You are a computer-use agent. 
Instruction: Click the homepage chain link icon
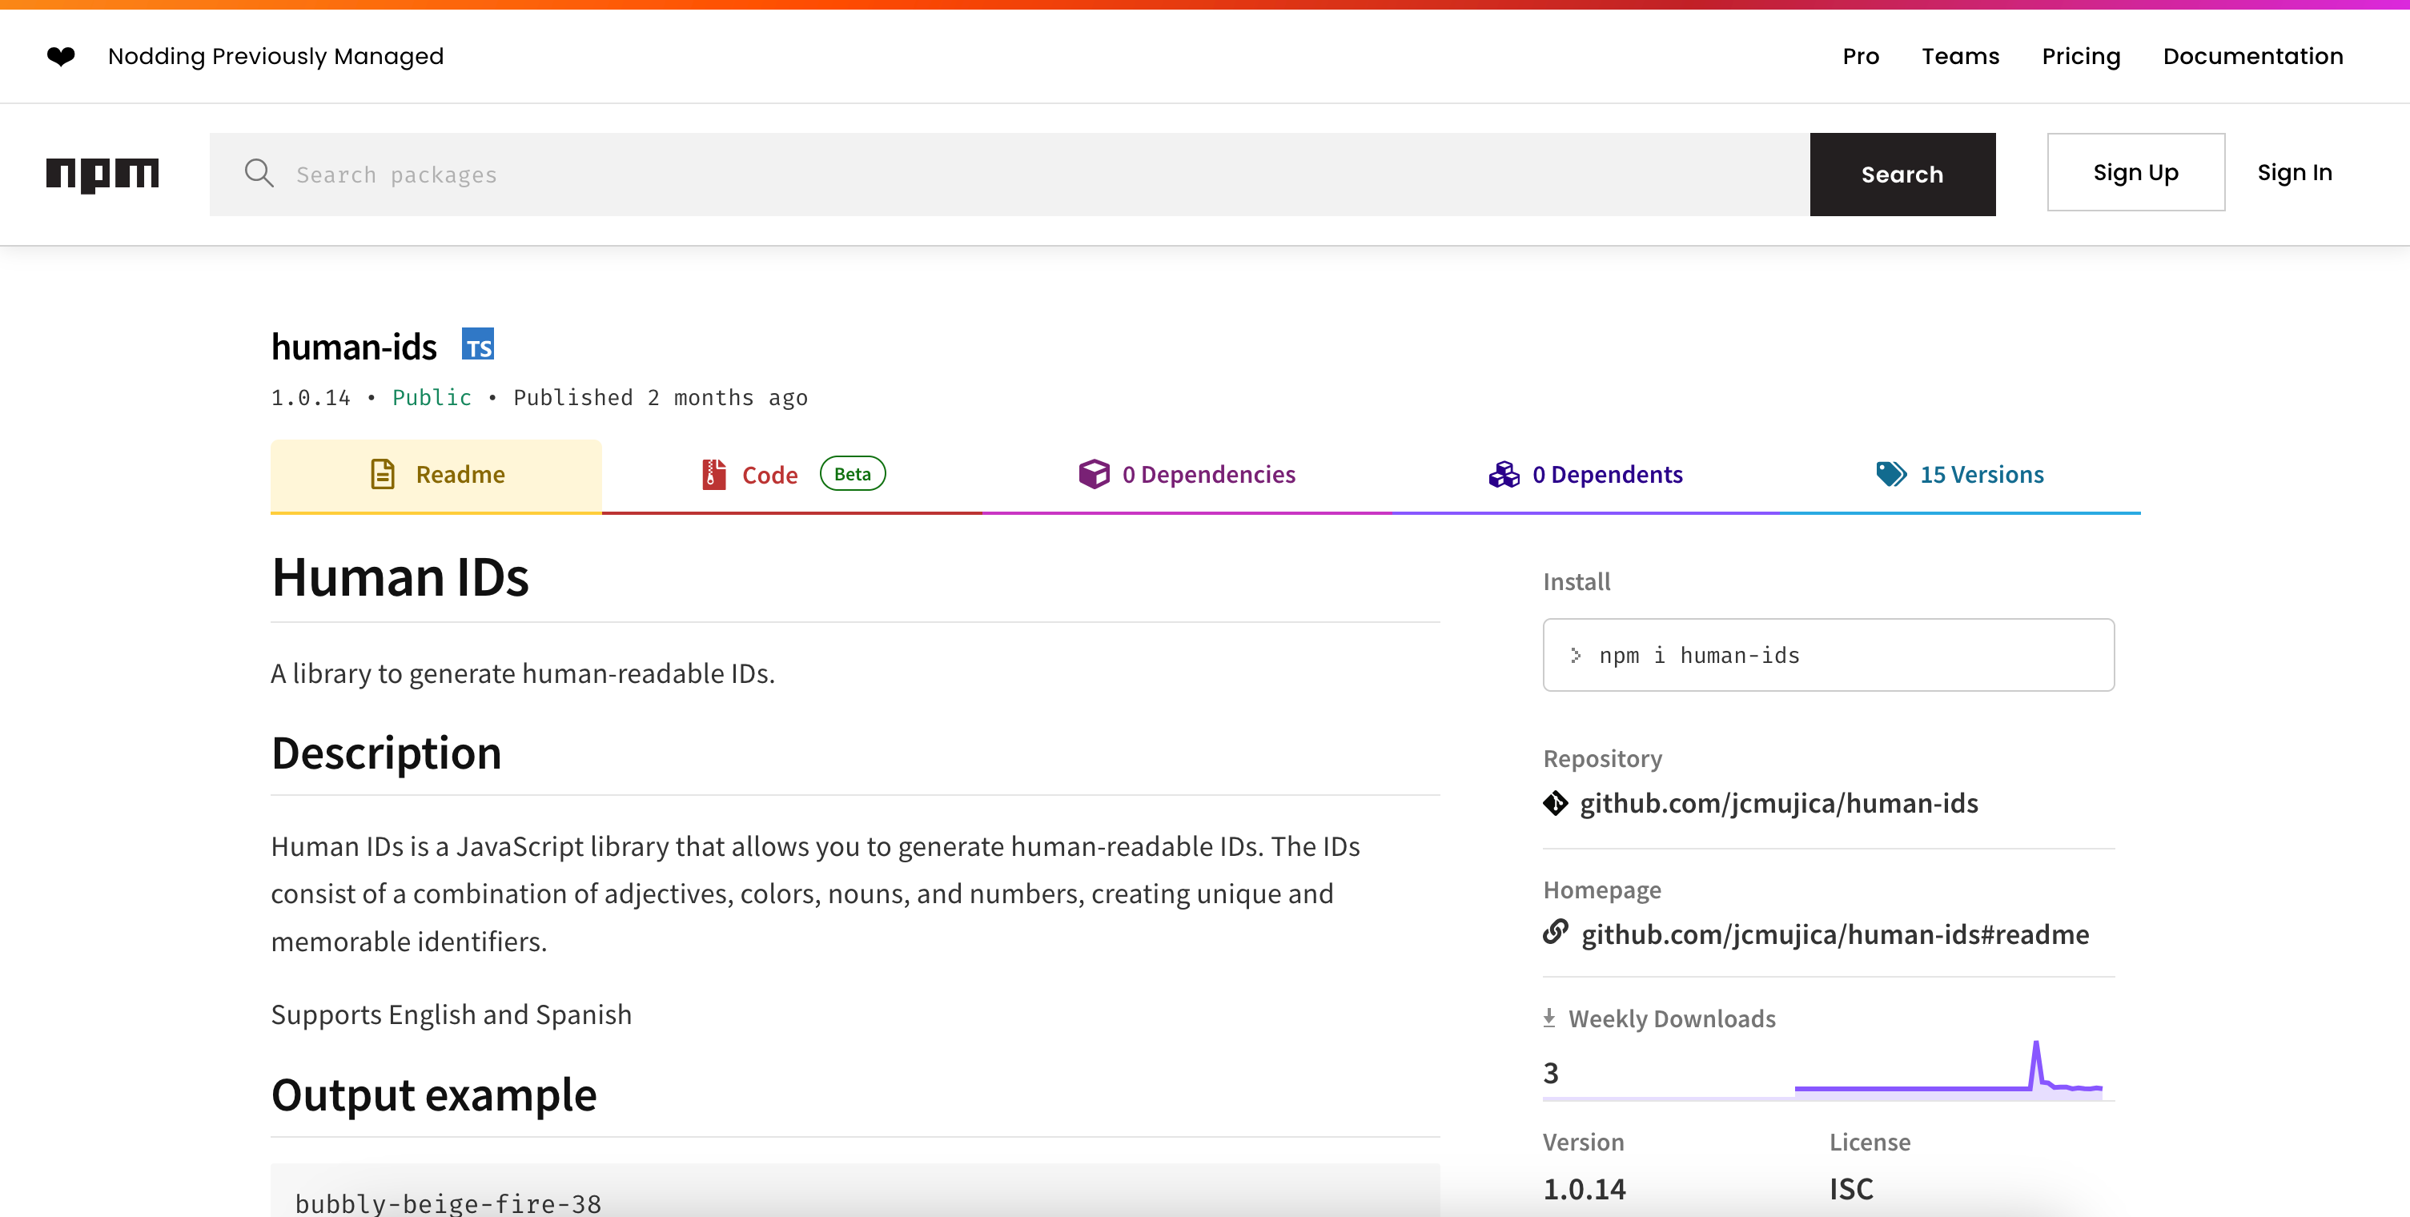[x=1555, y=932]
